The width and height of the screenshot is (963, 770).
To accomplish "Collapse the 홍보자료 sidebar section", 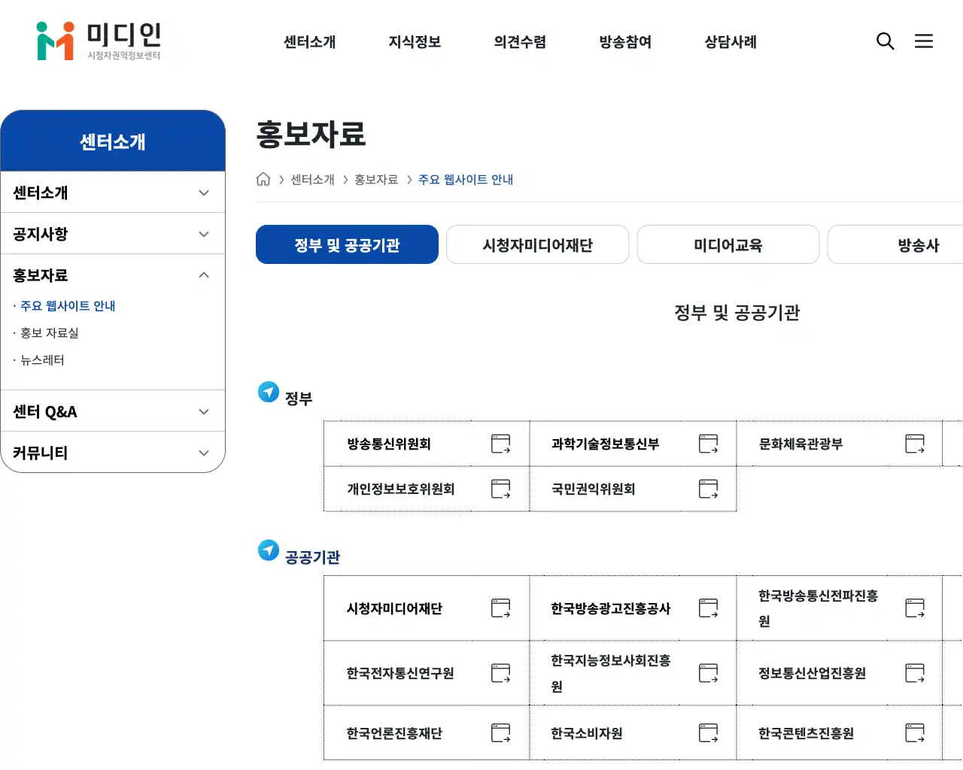I will point(203,274).
